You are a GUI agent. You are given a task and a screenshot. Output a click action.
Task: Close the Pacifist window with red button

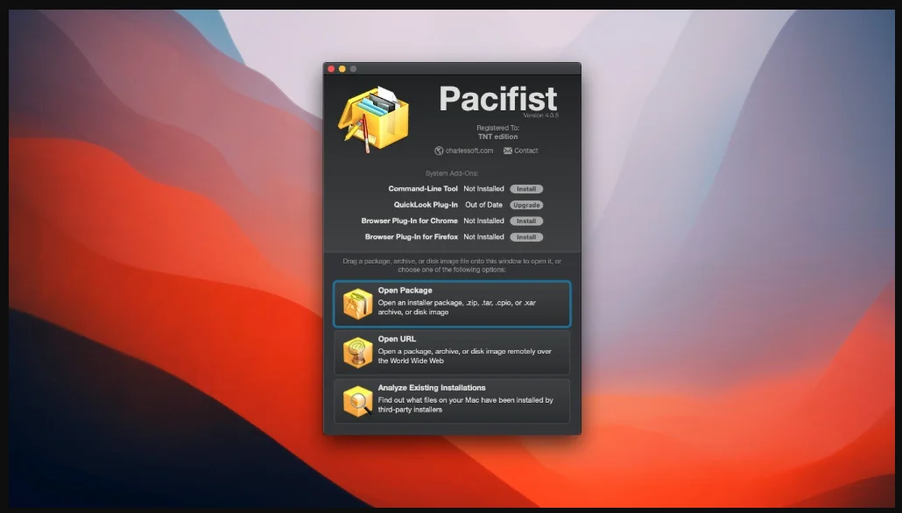[331, 69]
